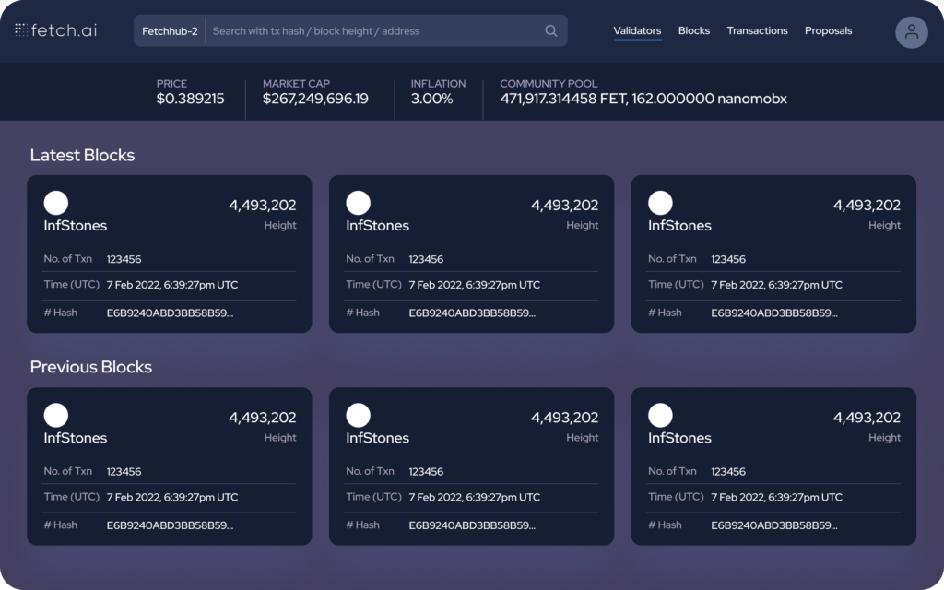This screenshot has height=590, width=944.
Task: Click height 4,493,202 in right Latest Blocks card
Action: coord(867,206)
